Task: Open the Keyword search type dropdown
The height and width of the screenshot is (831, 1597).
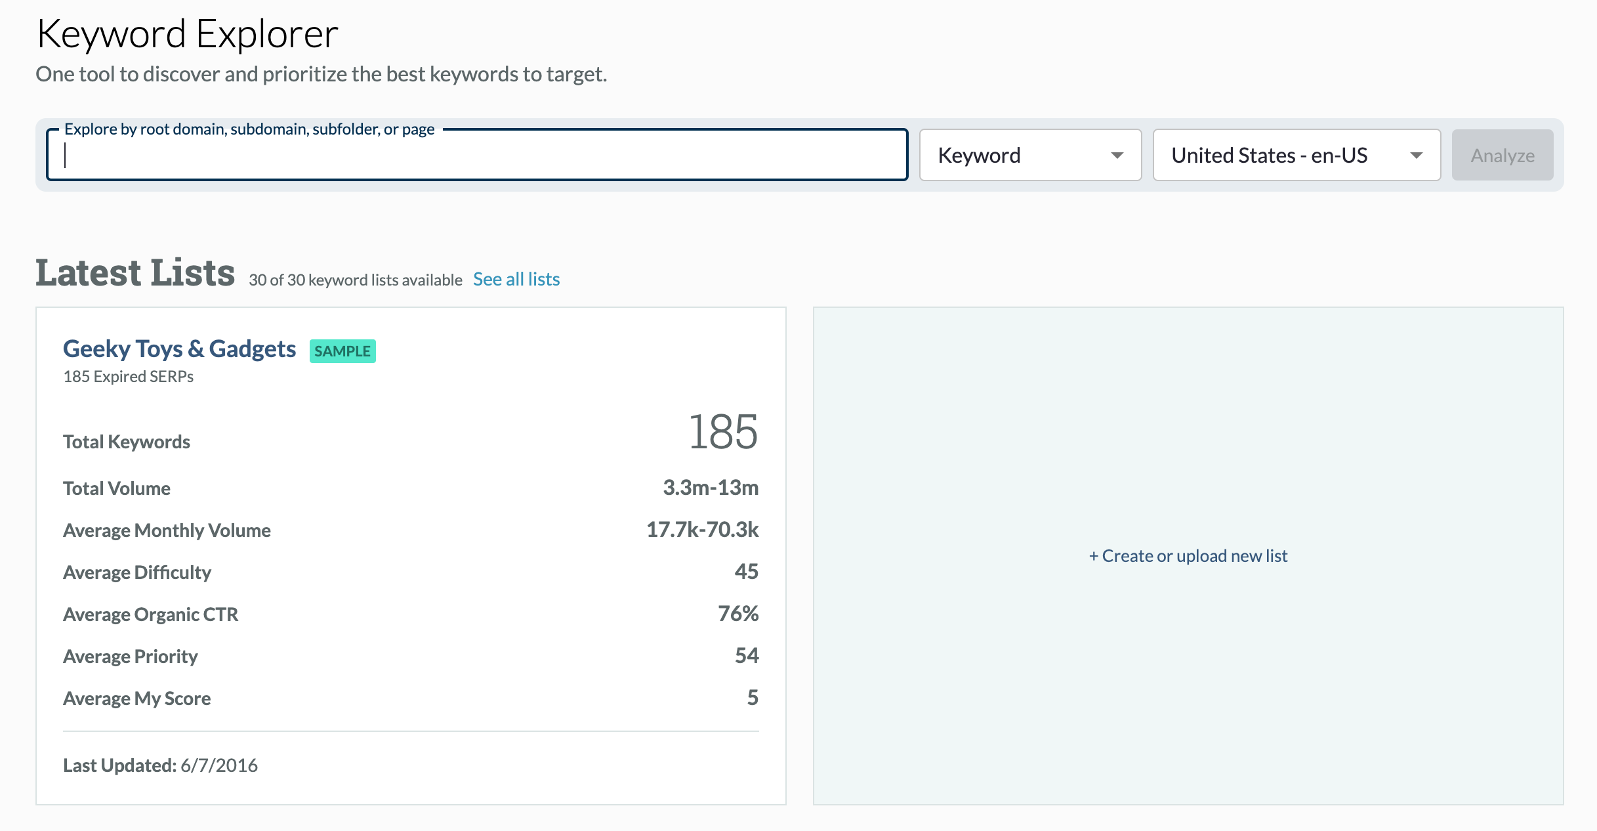Action: (1029, 156)
